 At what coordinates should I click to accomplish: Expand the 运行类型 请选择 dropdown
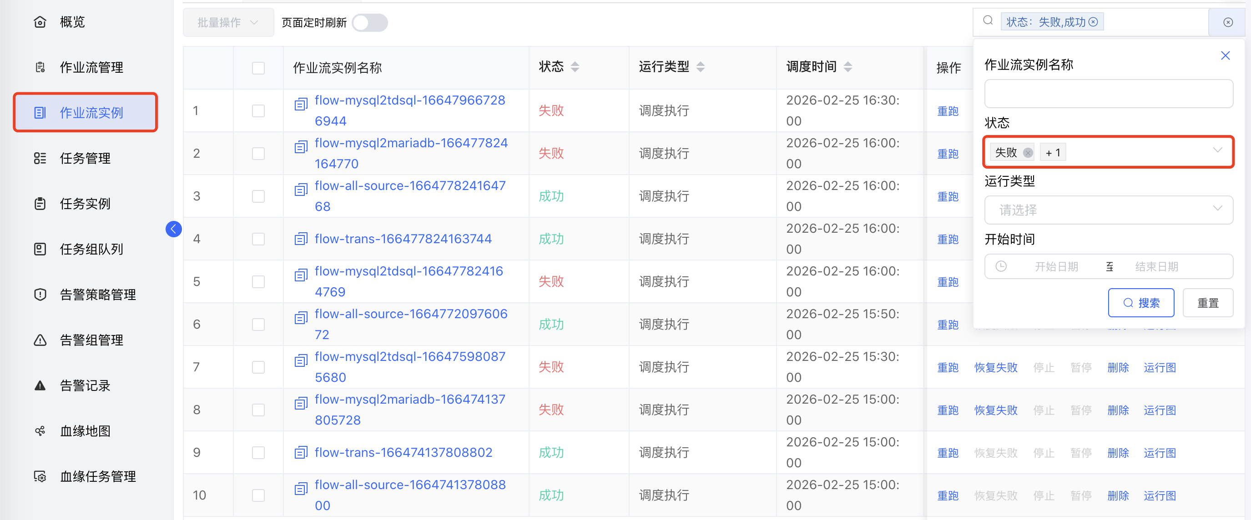coord(1108,210)
